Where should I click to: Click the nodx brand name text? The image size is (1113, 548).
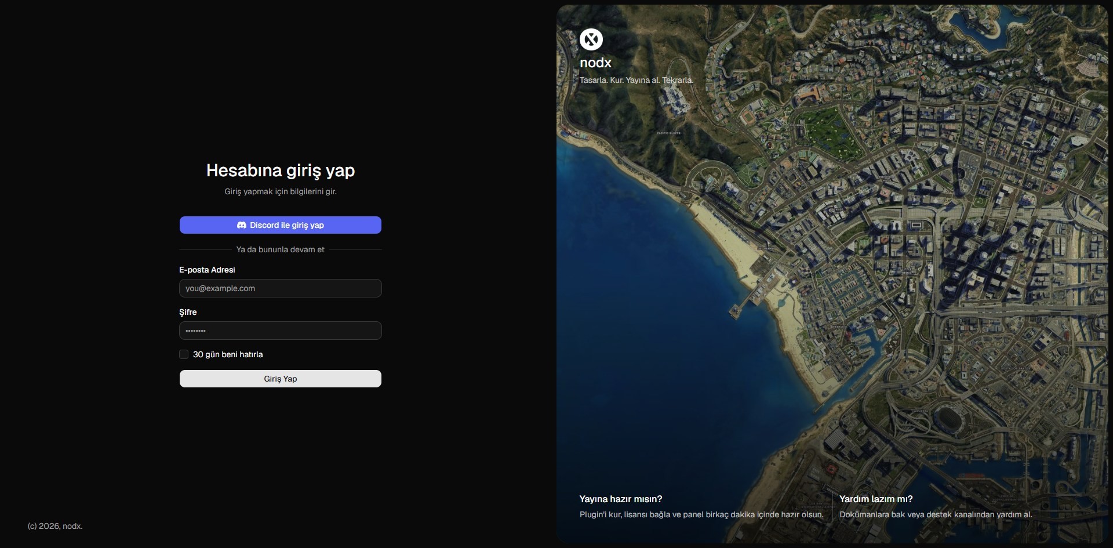595,63
